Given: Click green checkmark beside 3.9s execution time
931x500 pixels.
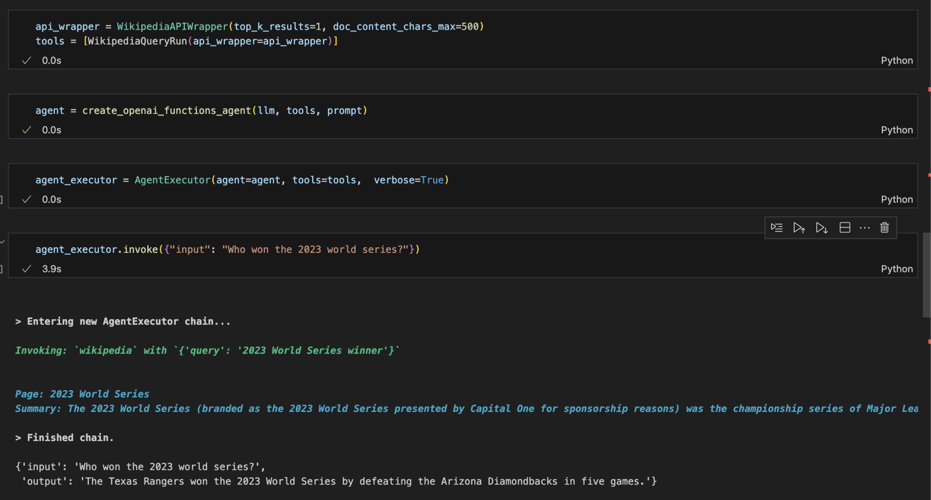Looking at the screenshot, I should pos(27,269).
